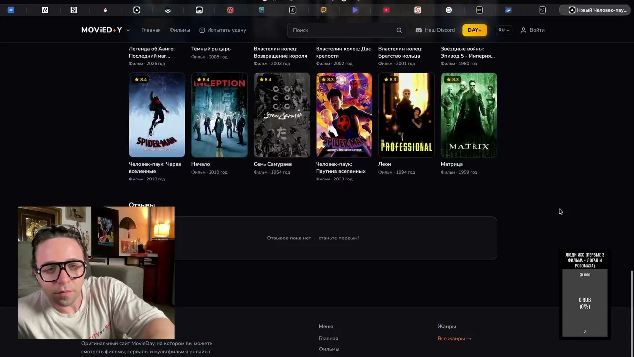Click the title Начало

[201, 164]
